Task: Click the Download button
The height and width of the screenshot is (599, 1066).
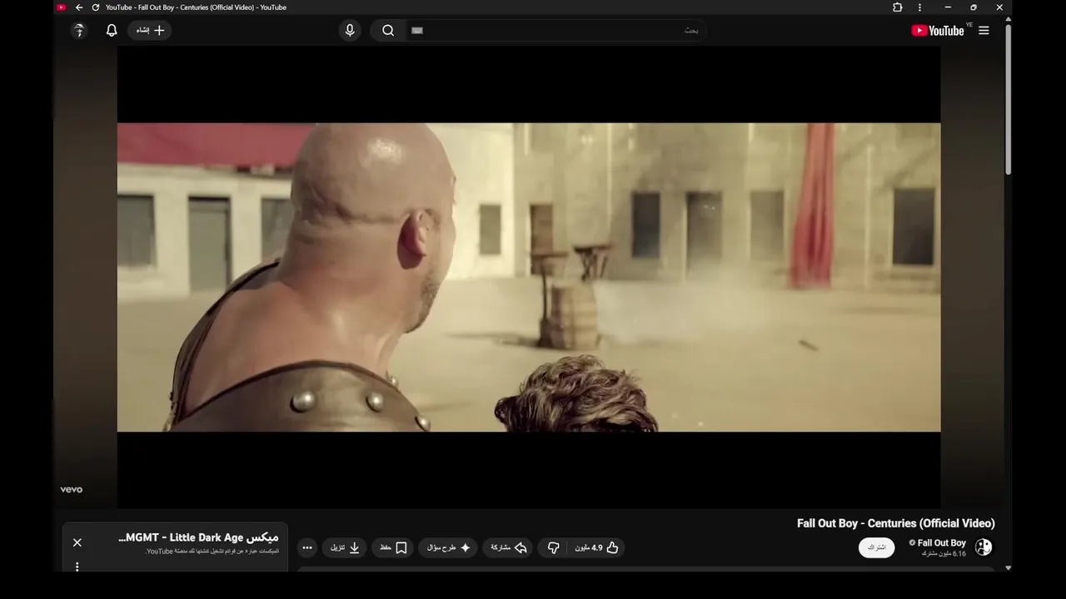Action: point(345,547)
